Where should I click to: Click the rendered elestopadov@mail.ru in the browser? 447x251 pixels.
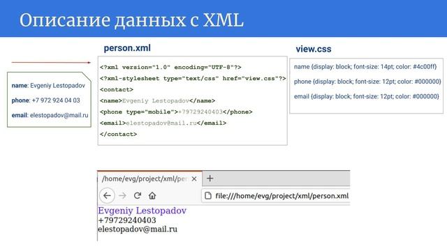[x=138, y=229]
